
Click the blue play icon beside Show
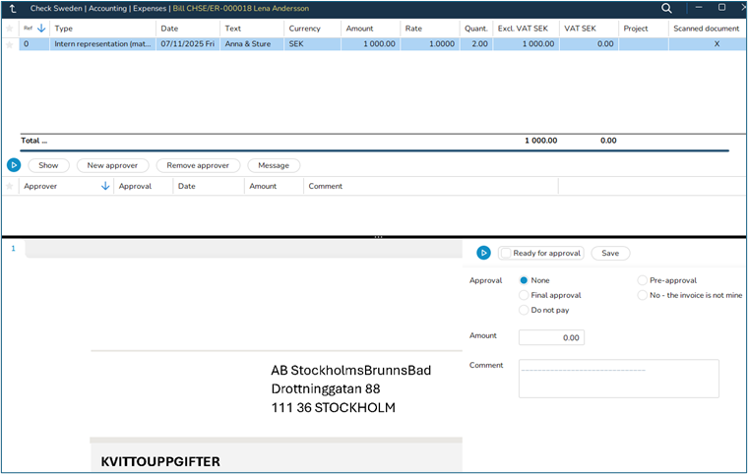coord(14,165)
